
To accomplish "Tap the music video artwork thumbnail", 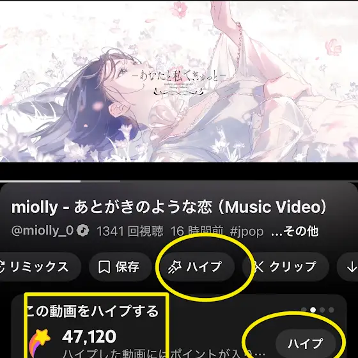I will click(179, 82).
